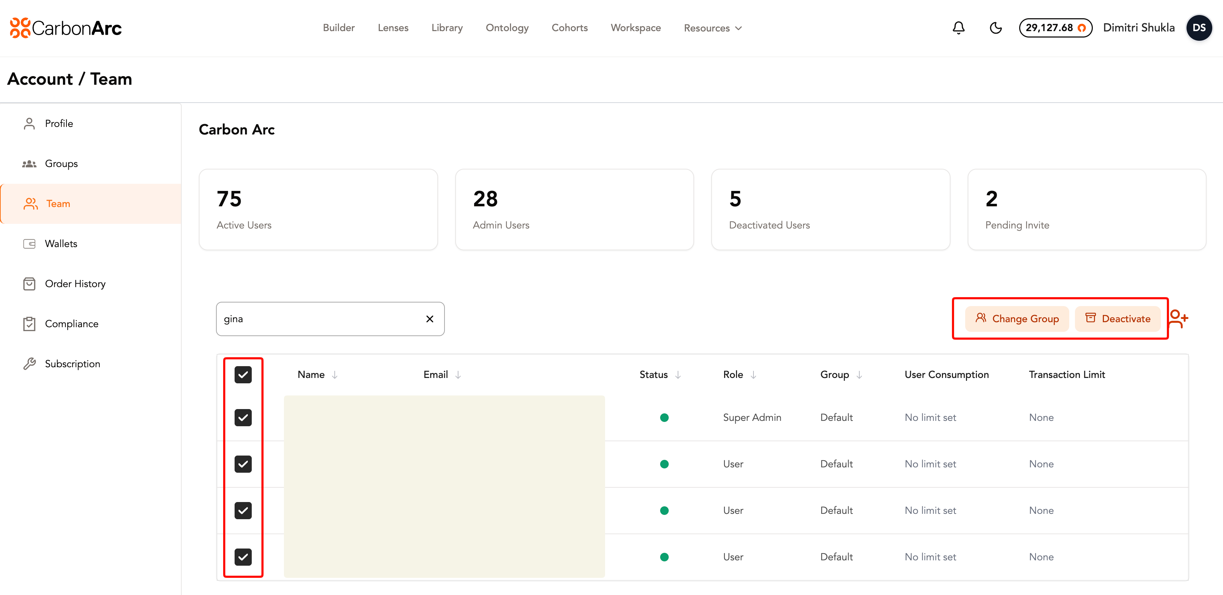This screenshot has height=595, width=1223.
Task: Click the Deactivate button
Action: [1118, 319]
